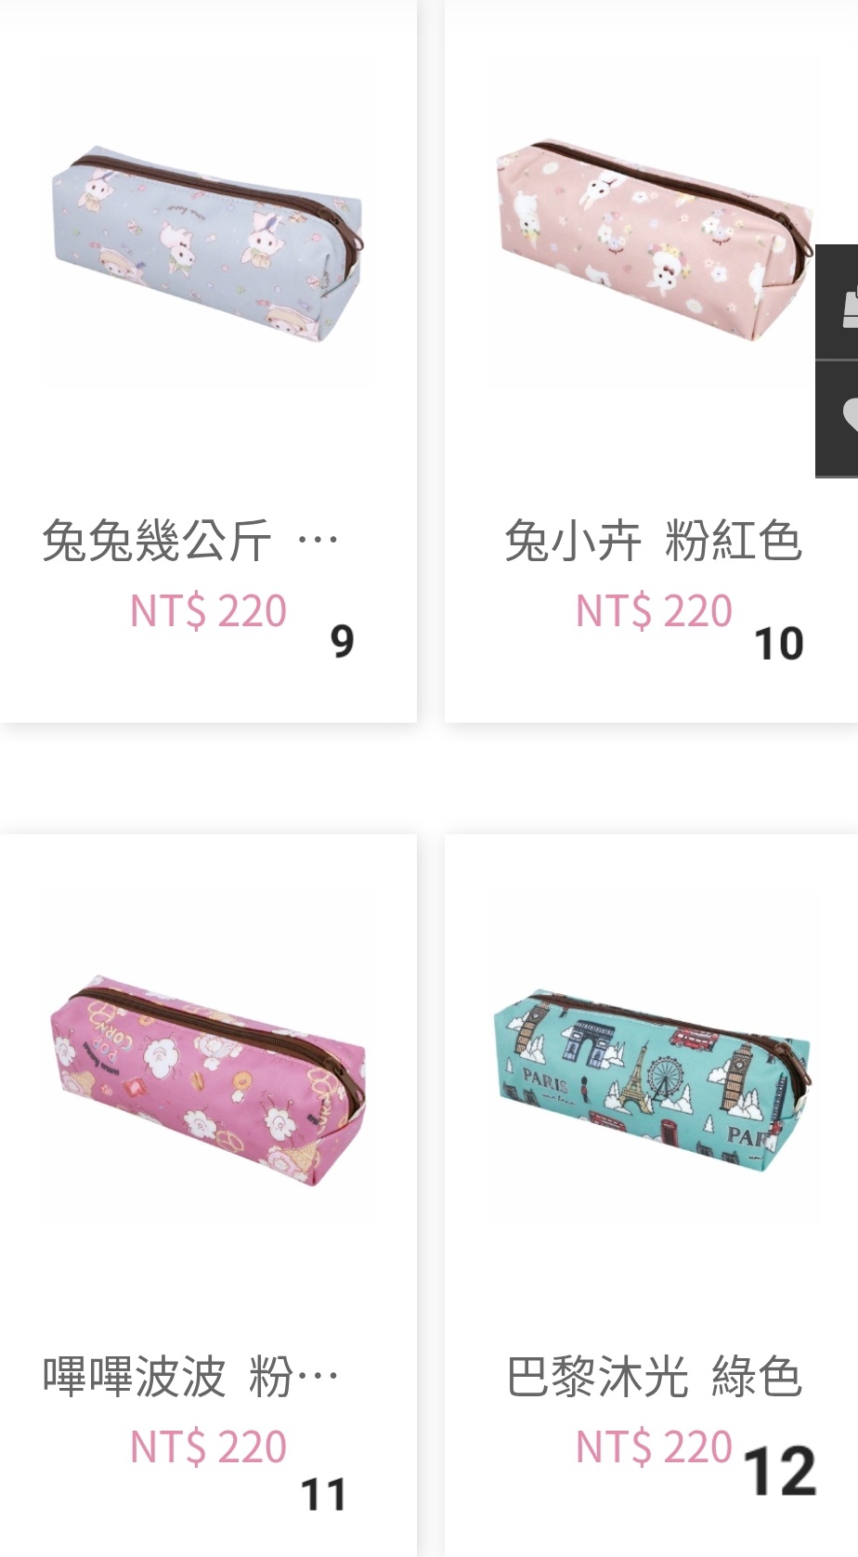Click the number 9 label
Image resolution: width=858 pixels, height=1557 pixels.
pos(343,641)
